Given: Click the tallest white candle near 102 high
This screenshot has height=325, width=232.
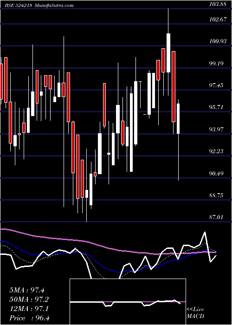Looking at the screenshot, I should coord(168,53).
